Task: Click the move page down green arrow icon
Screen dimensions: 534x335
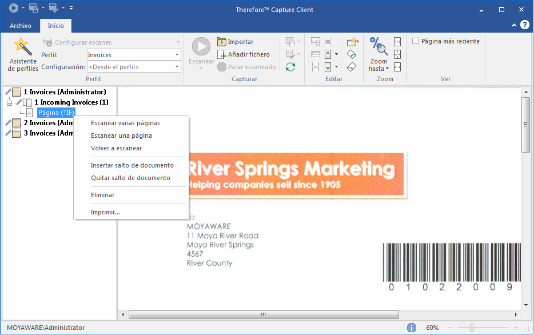Action: [x=328, y=67]
